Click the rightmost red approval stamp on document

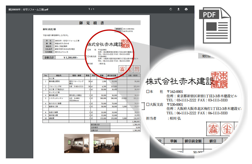pyautogui.click(x=137, y=69)
